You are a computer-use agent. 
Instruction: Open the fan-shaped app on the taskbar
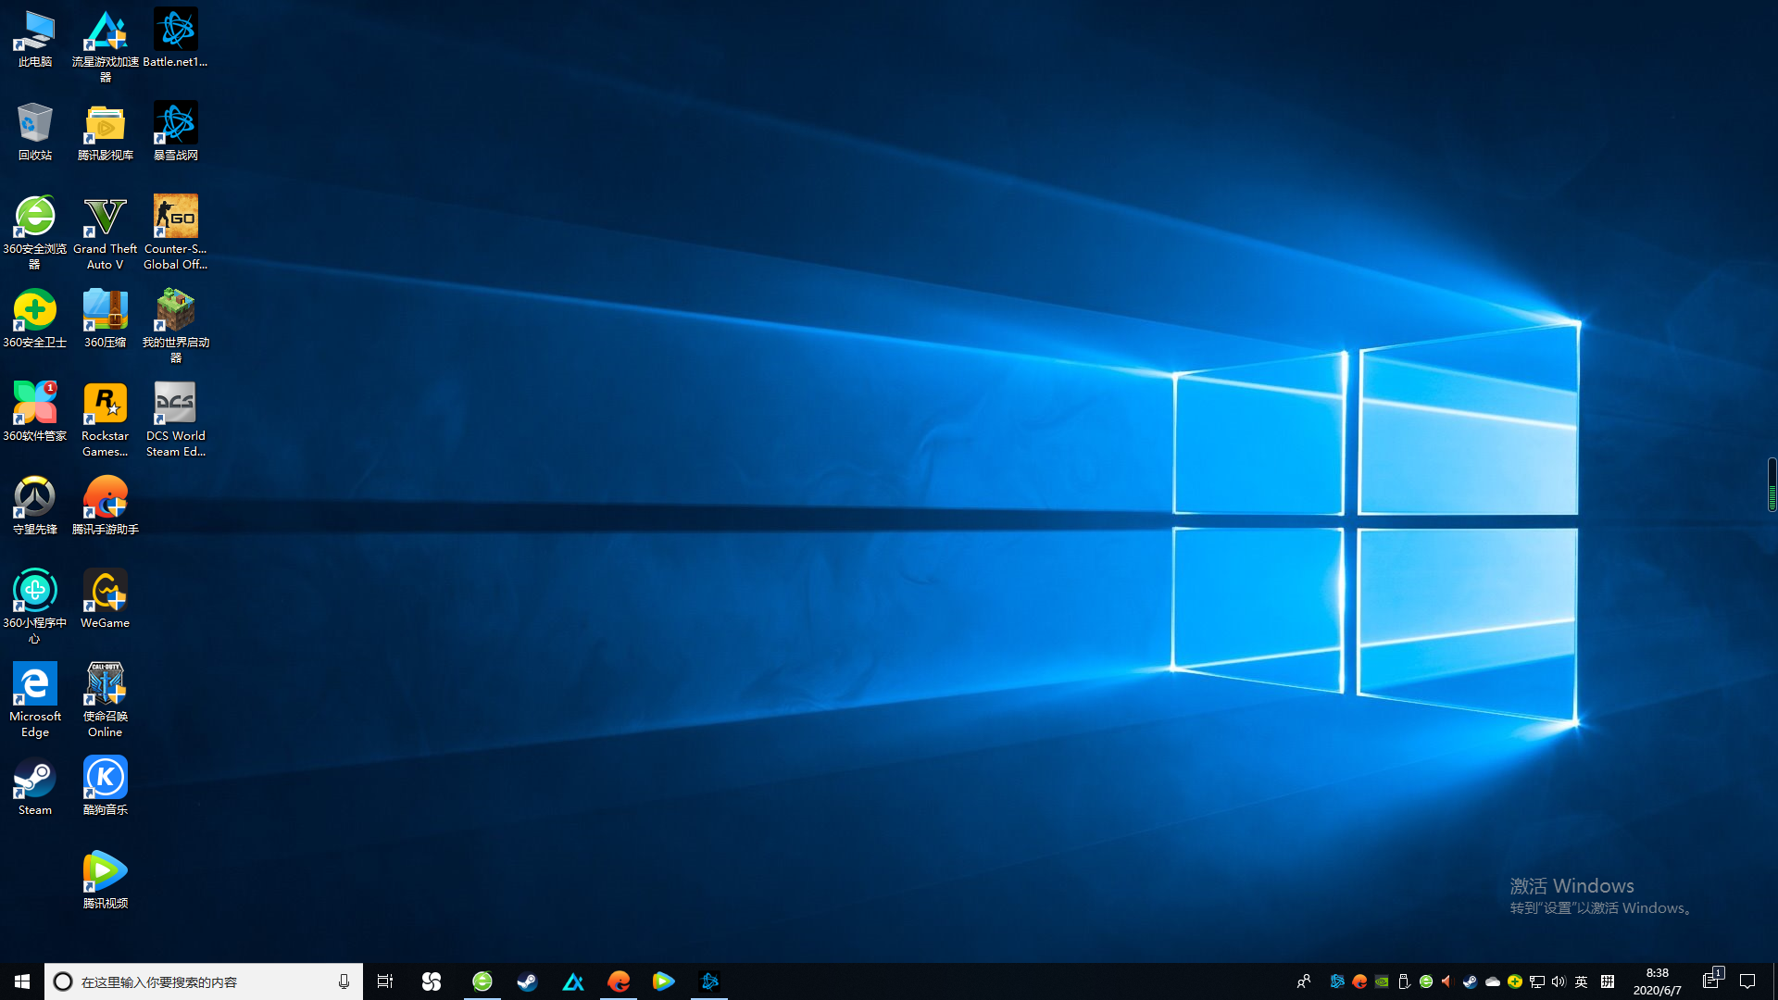tap(432, 981)
